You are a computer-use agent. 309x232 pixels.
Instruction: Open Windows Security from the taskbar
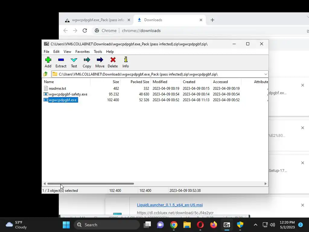[x=240, y=225]
